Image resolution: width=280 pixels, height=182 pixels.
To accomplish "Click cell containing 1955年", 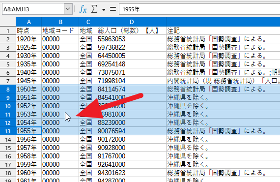I will click(x=29, y=131).
